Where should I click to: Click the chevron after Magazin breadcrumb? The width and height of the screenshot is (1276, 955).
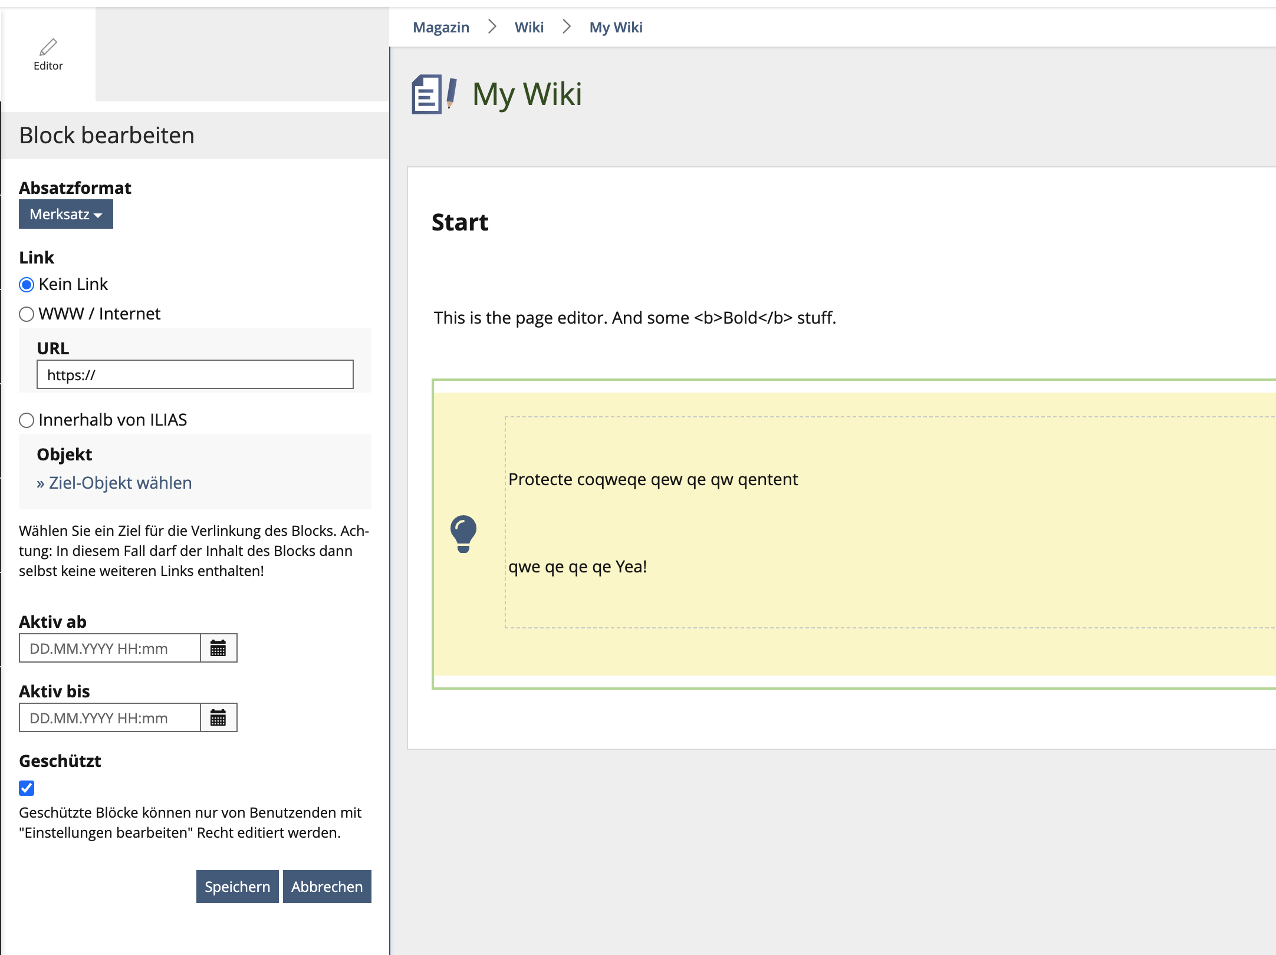click(x=492, y=27)
